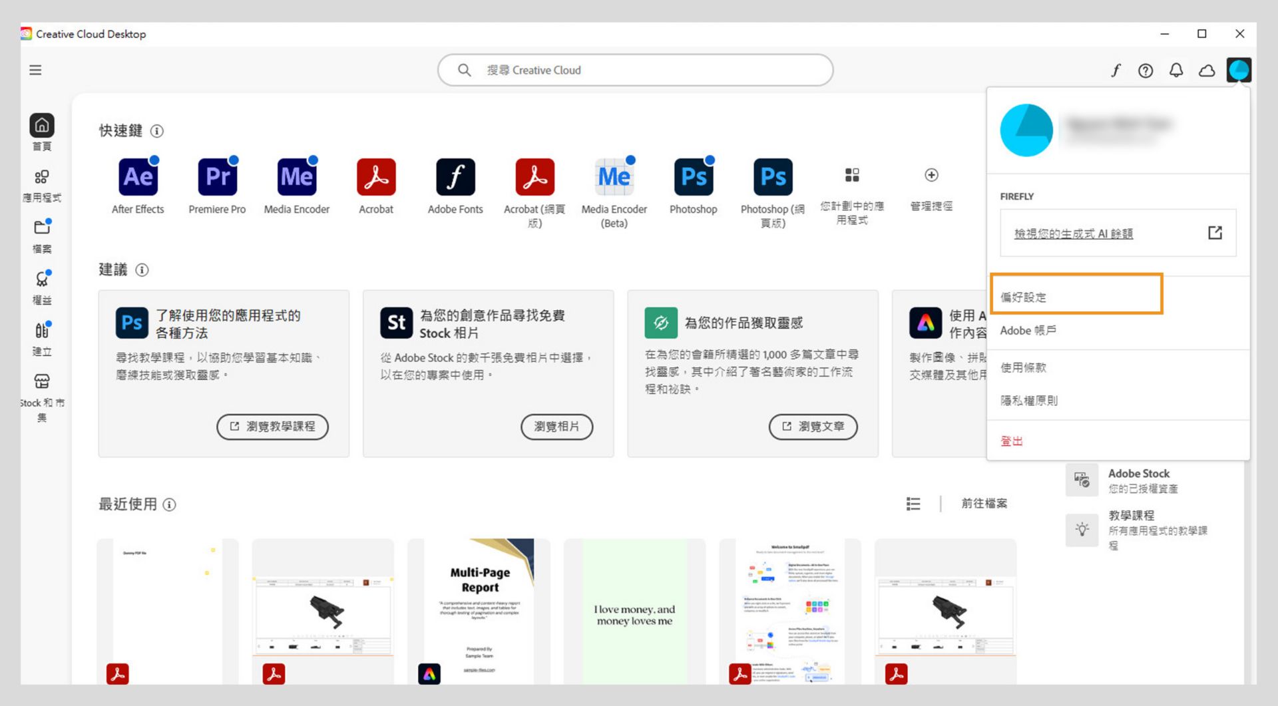This screenshot has width=1278, height=706.
Task: Open the help question mark icon
Action: (x=1146, y=71)
